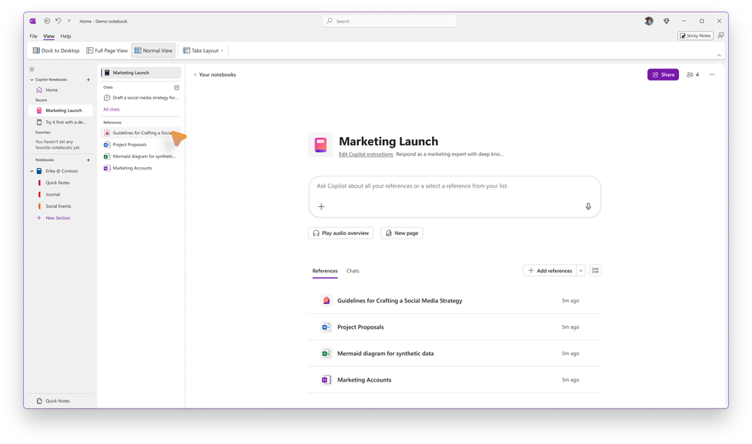Add a new notebook with Notebooks plus icon
The height and width of the screenshot is (444, 752).
88,160
